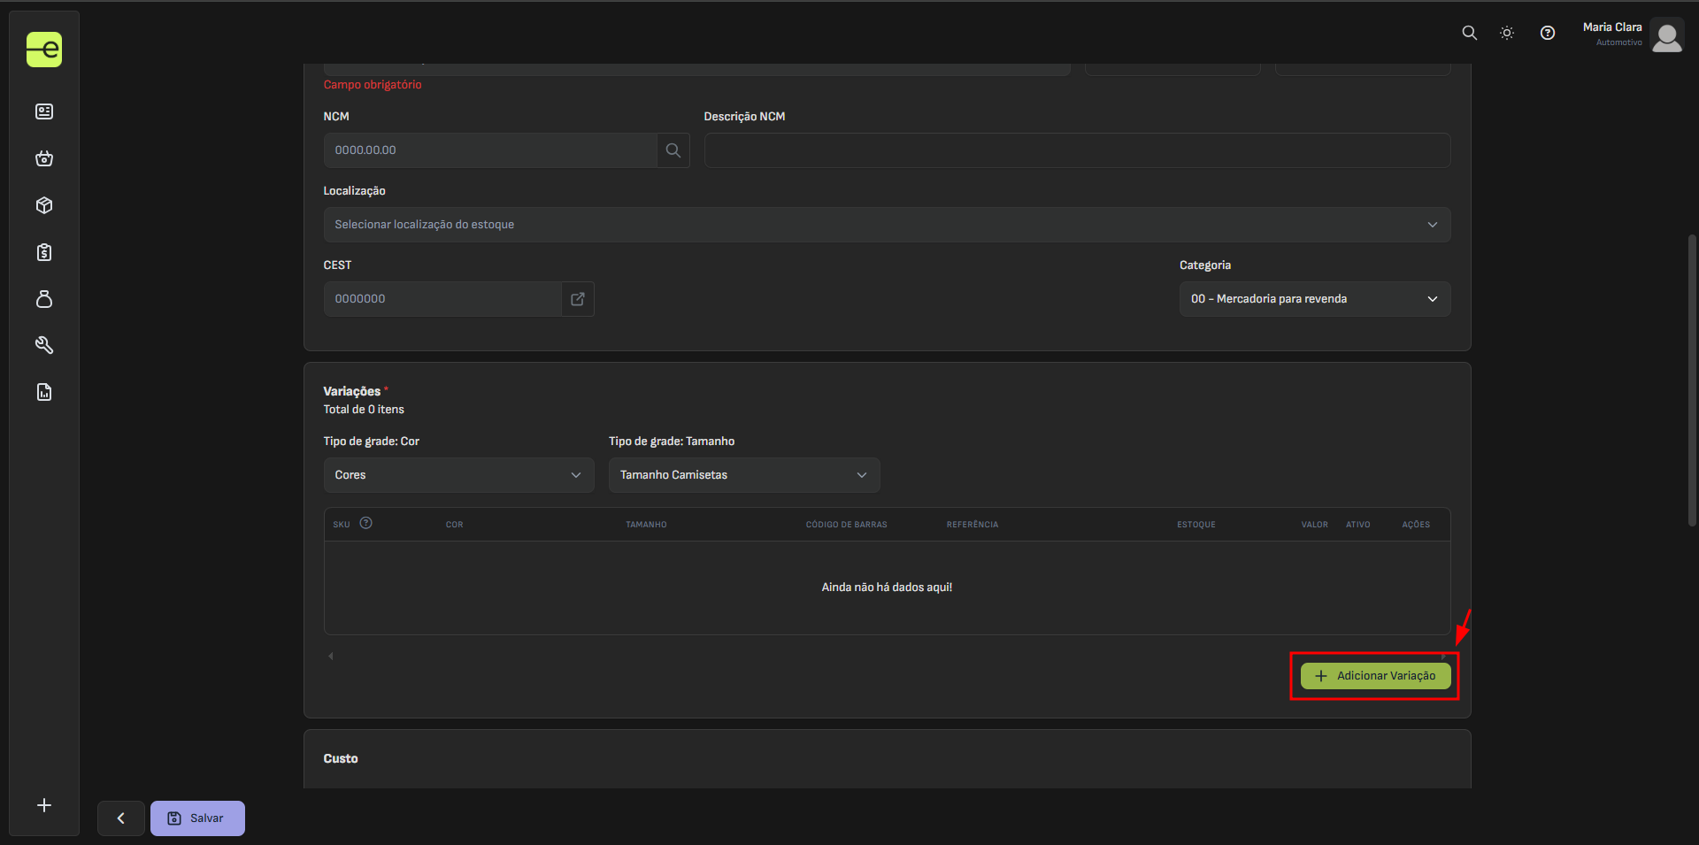Open the help question mark icon

(x=1547, y=33)
